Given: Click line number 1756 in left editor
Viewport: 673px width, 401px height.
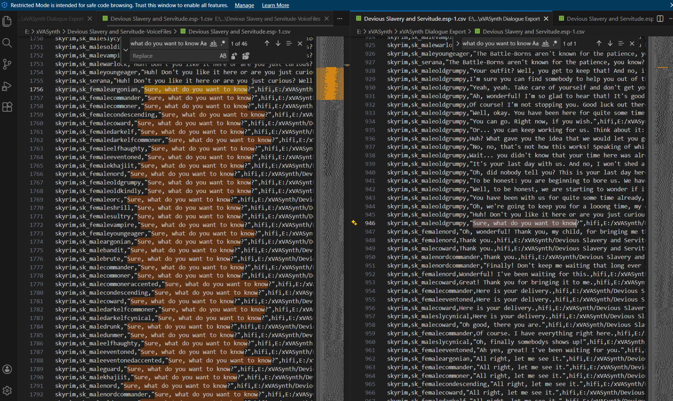Looking at the screenshot, I should pos(36,89).
